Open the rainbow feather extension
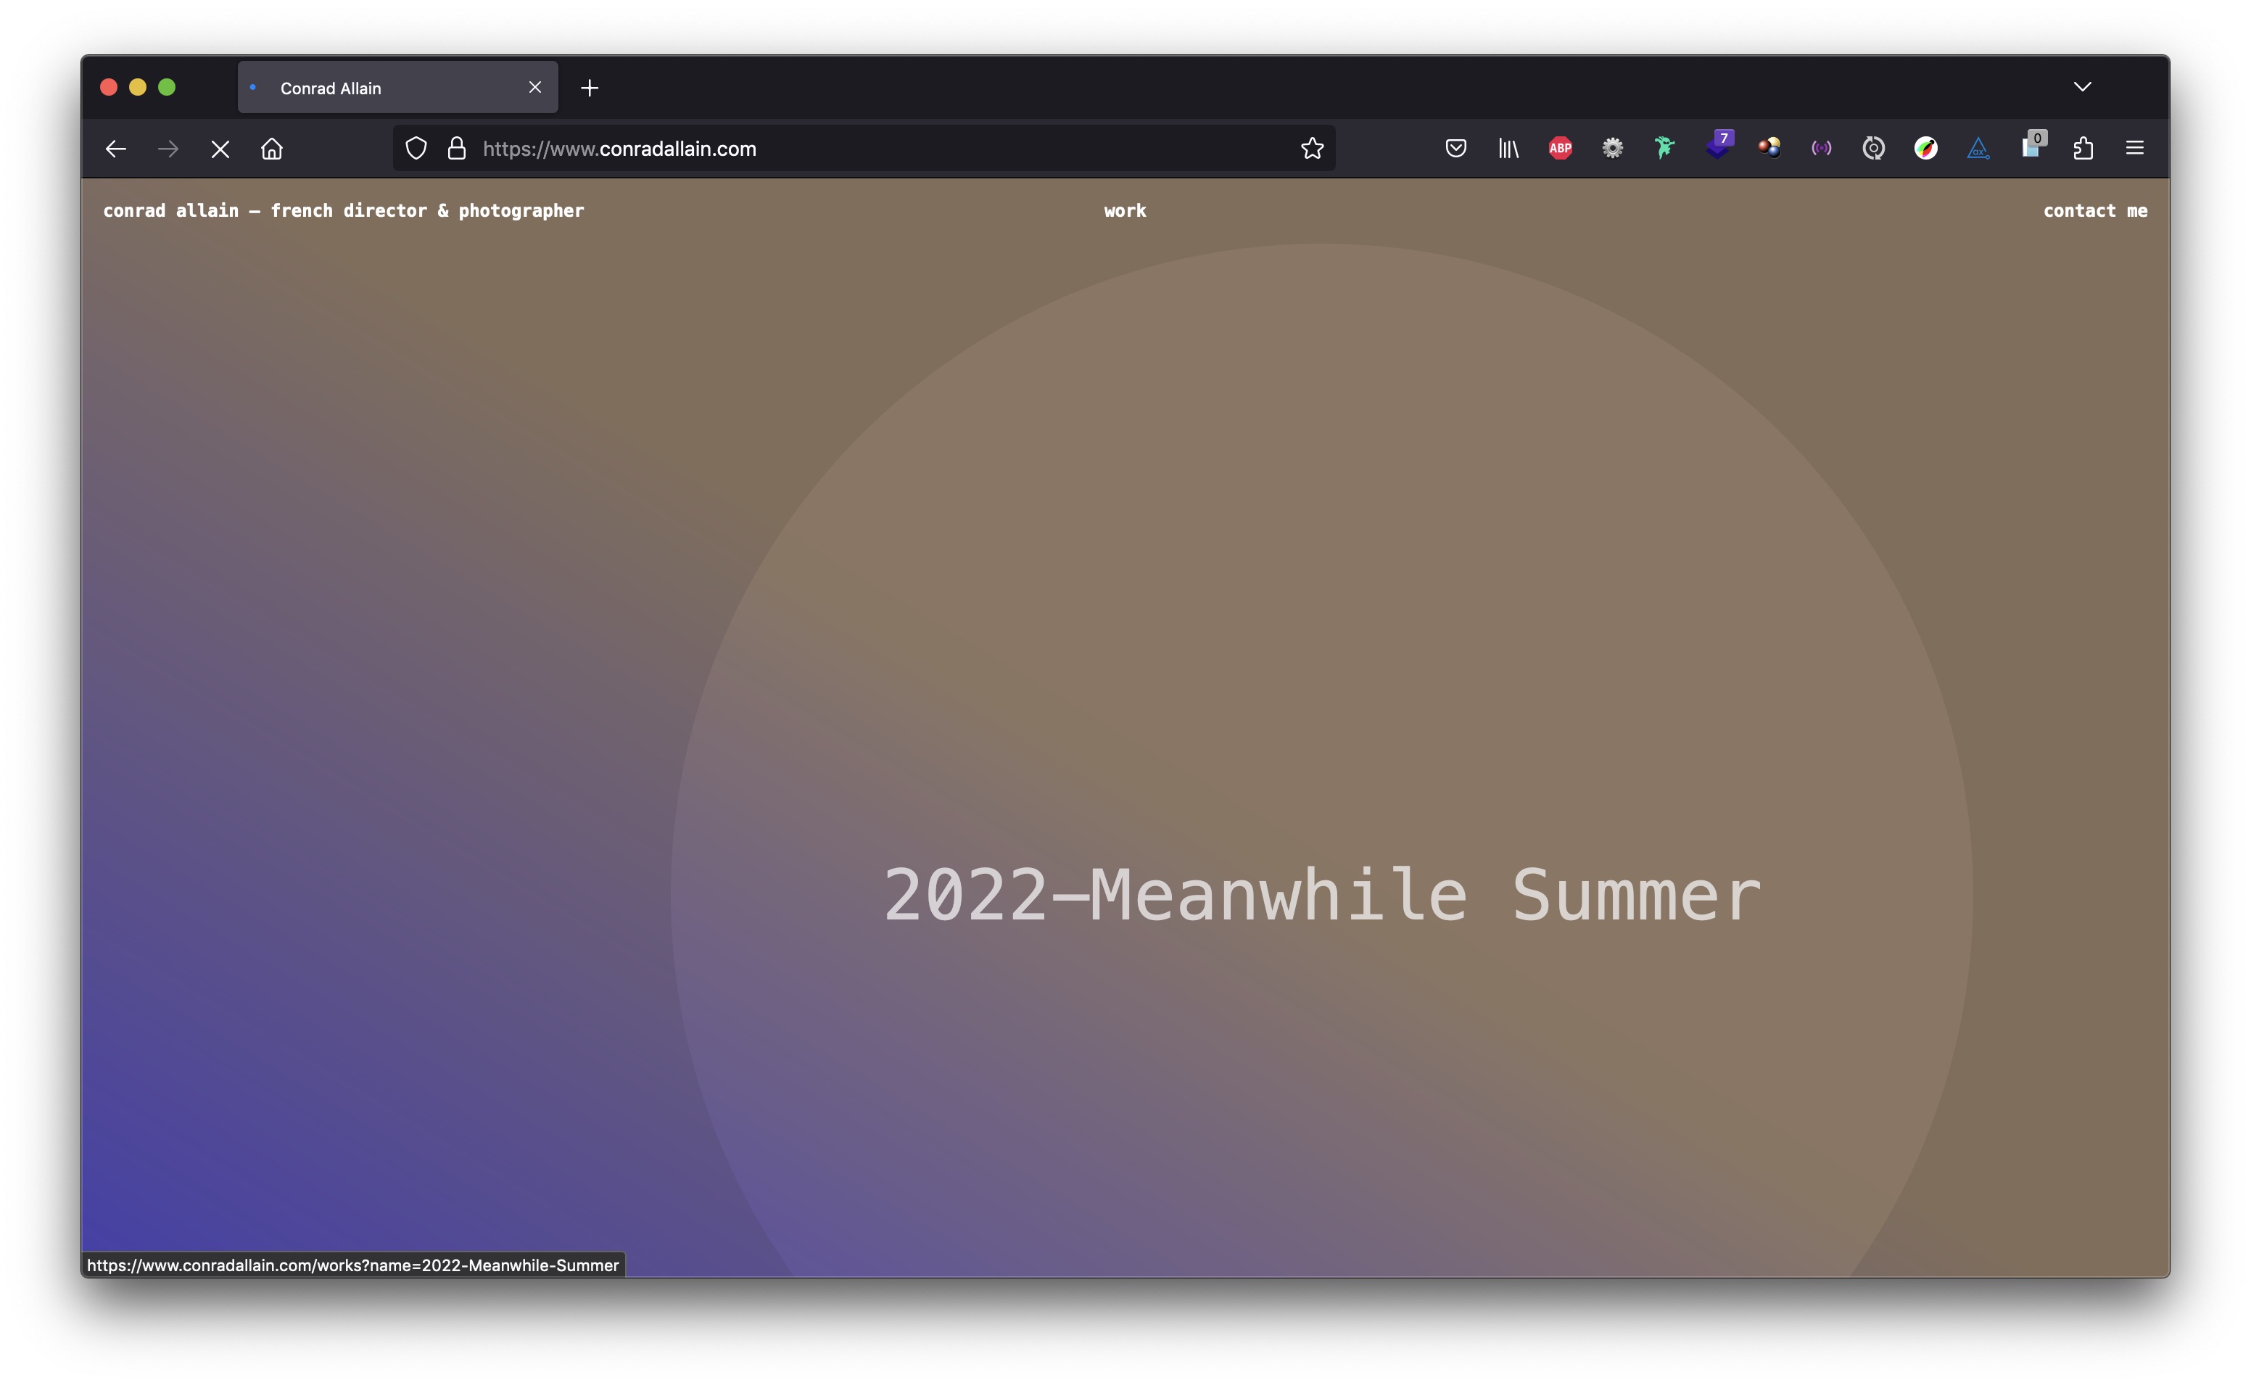Screen dimensions: 2251x1385 tap(1926, 149)
